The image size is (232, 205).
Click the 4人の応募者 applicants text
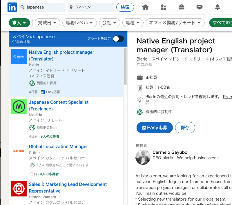point(49,174)
